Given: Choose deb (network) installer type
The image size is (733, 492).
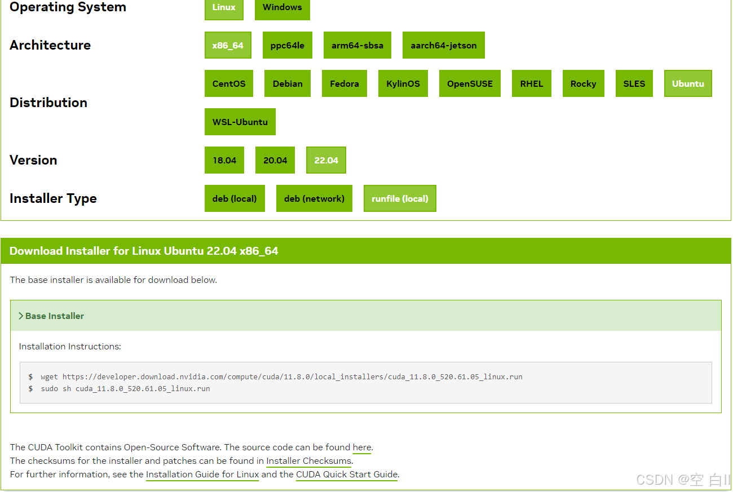Looking at the screenshot, I should [314, 198].
